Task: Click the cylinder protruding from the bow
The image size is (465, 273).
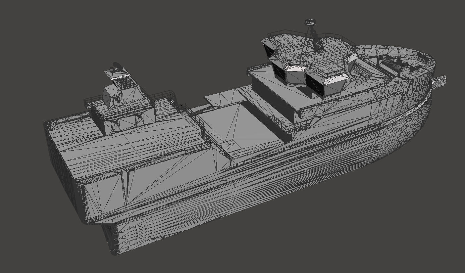Action: coord(439,82)
